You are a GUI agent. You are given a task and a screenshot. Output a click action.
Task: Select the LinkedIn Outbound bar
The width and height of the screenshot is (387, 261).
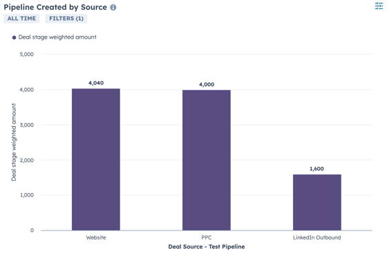coord(317,202)
